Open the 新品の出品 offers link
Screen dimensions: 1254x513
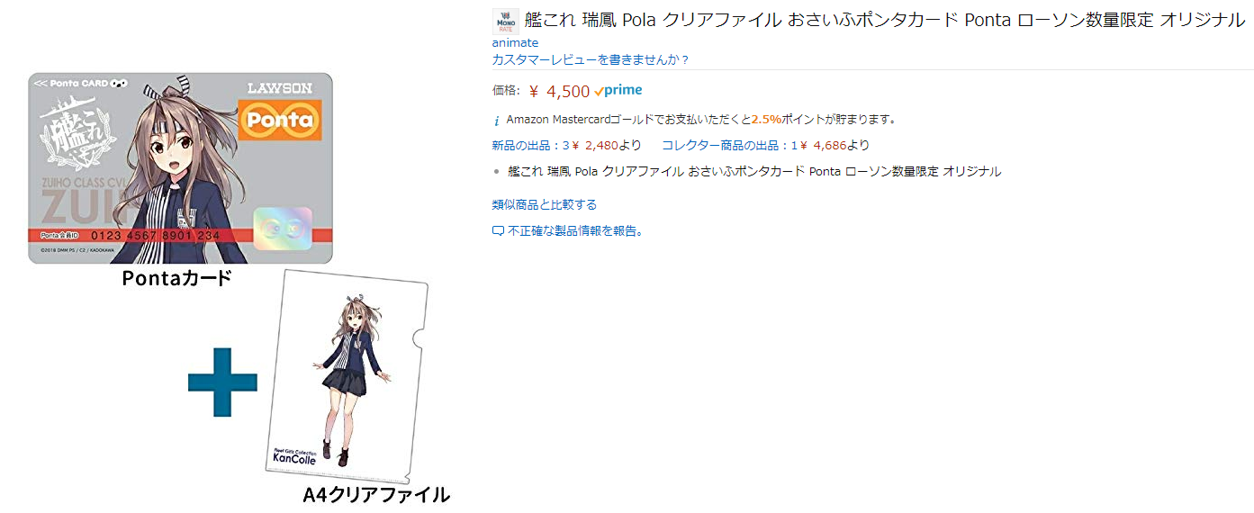coord(566,146)
